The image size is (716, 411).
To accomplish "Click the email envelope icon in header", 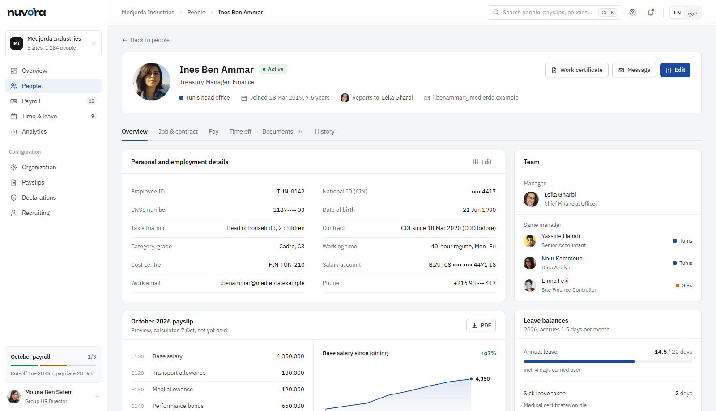I will pos(427,98).
